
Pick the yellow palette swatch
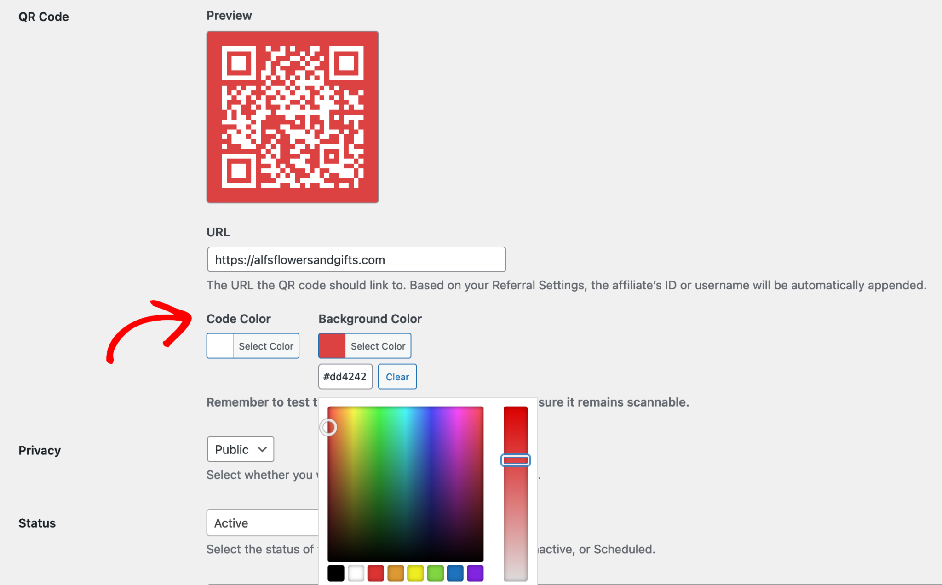point(415,573)
